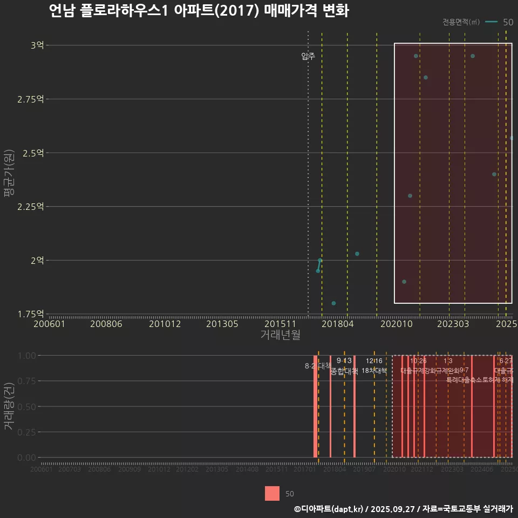The width and height of the screenshot is (518, 518).
Task: Click the 거래년월 x-axis title
Action: pos(280,335)
